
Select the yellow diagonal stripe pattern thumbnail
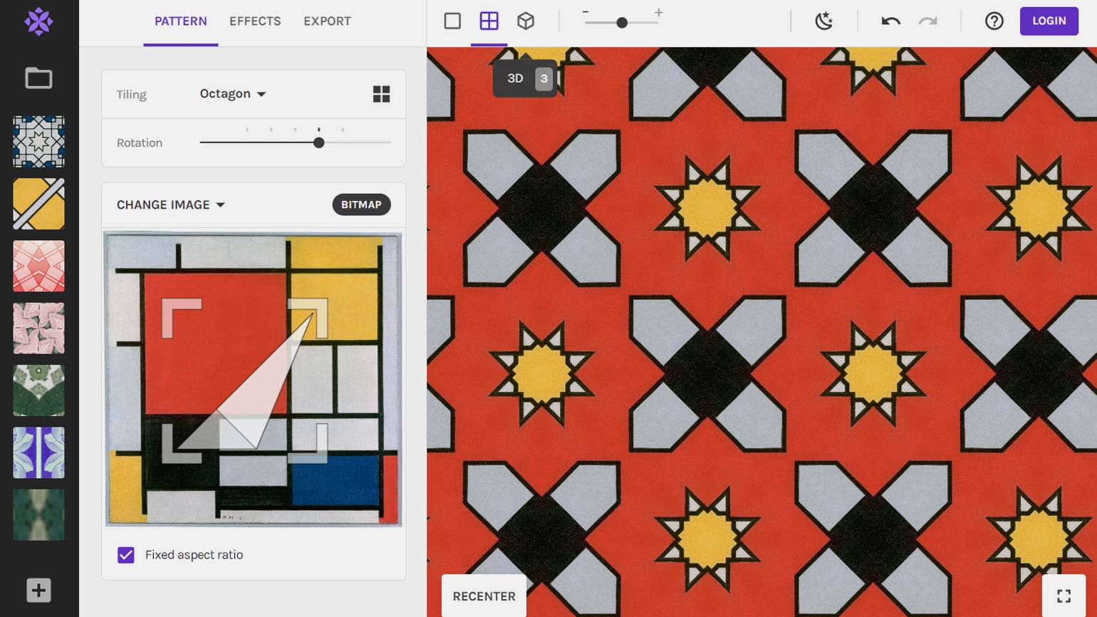[x=38, y=204]
